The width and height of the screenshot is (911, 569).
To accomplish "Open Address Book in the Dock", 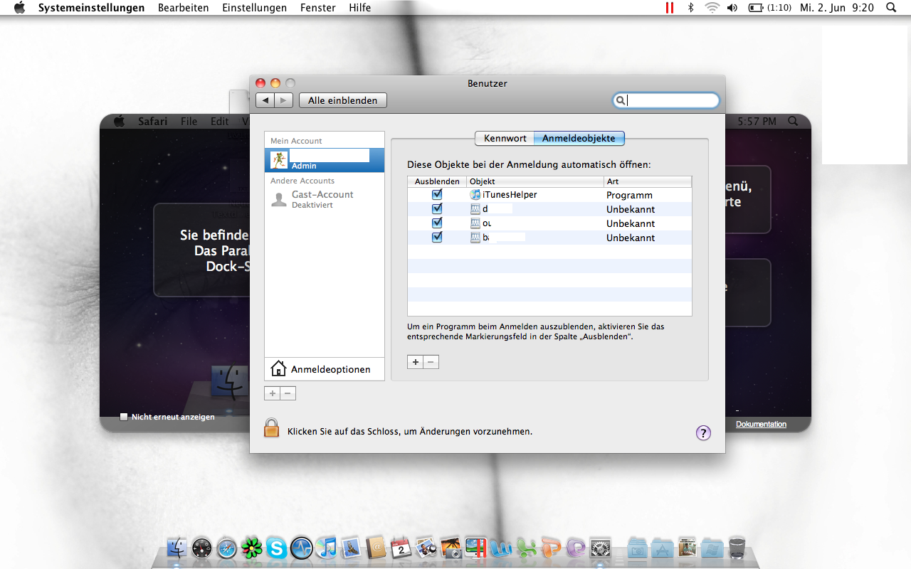I will coord(376,548).
